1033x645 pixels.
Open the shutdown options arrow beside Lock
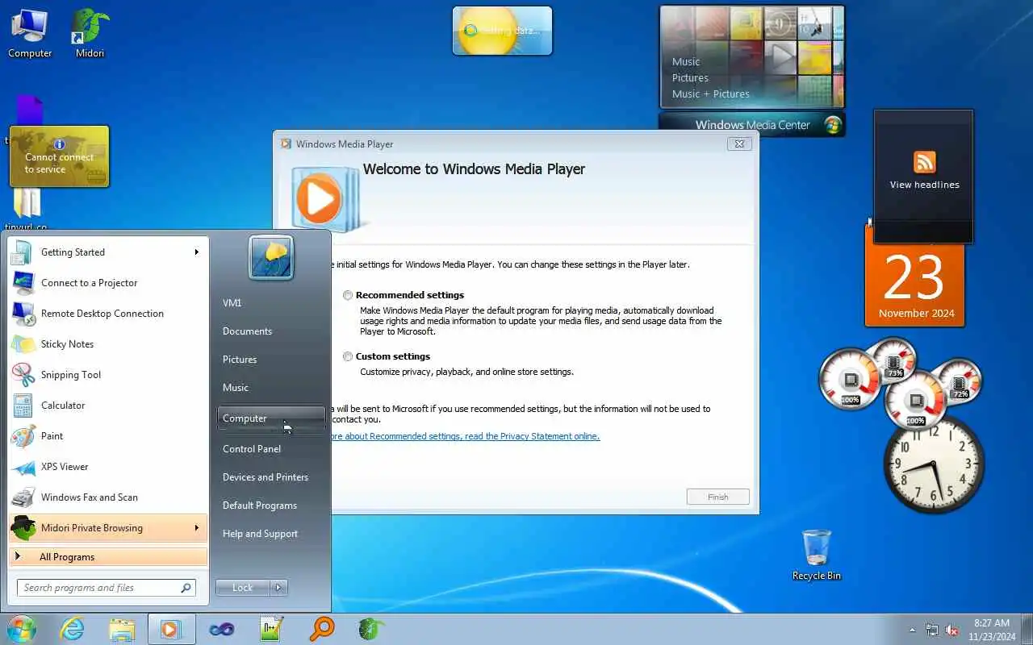pyautogui.click(x=278, y=588)
